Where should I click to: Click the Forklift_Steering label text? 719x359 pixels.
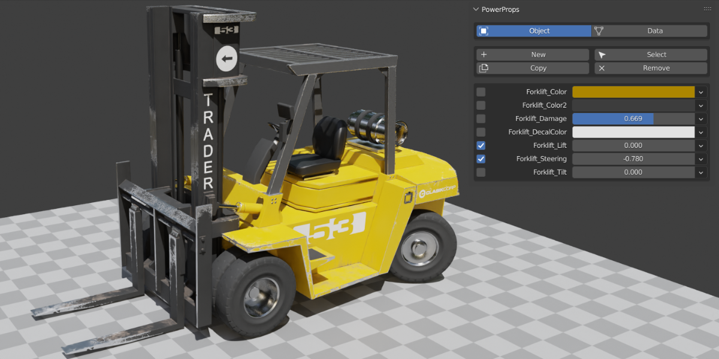[x=542, y=159]
